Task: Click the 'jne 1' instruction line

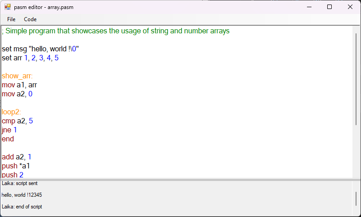Action: click(x=9, y=130)
